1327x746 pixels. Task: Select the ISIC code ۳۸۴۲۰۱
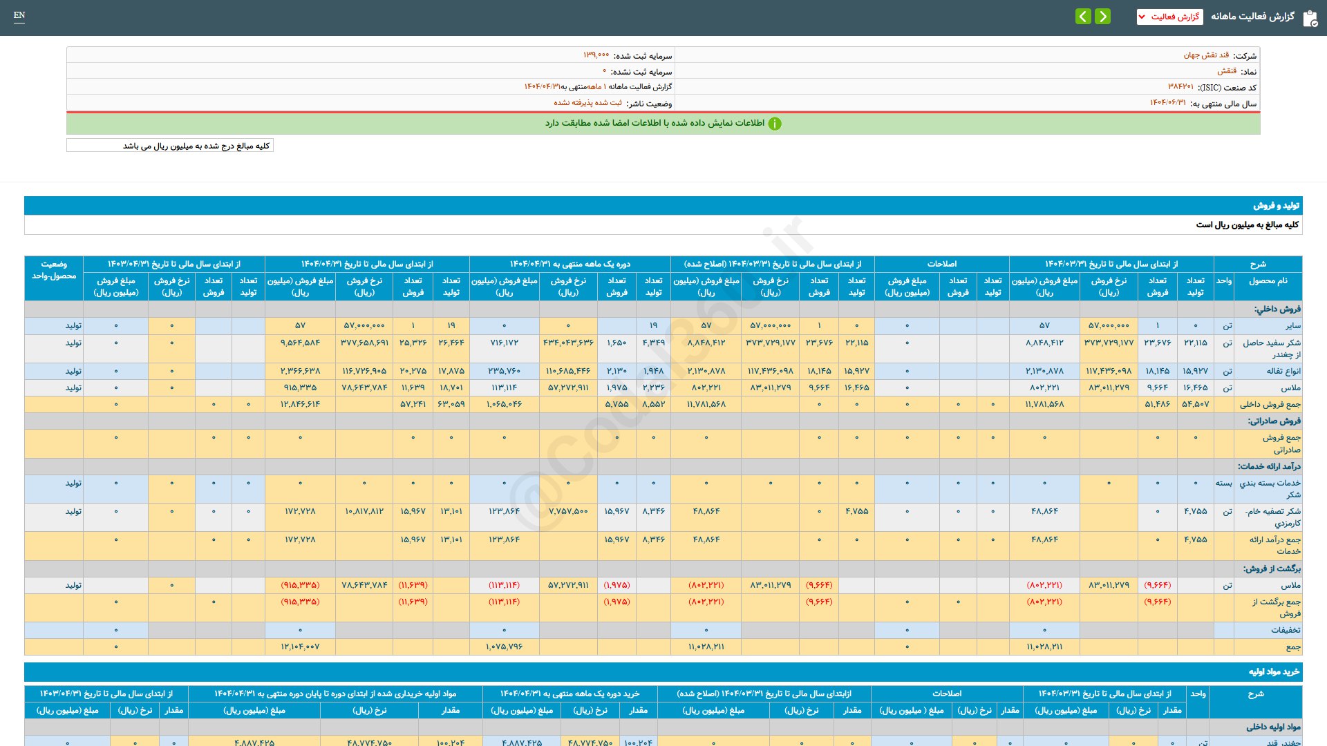point(1180,87)
